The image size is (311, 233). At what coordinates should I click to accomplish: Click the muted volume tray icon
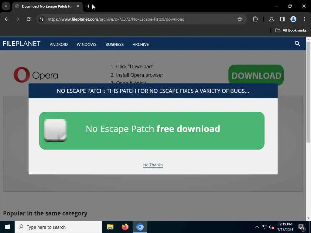click(x=272, y=227)
